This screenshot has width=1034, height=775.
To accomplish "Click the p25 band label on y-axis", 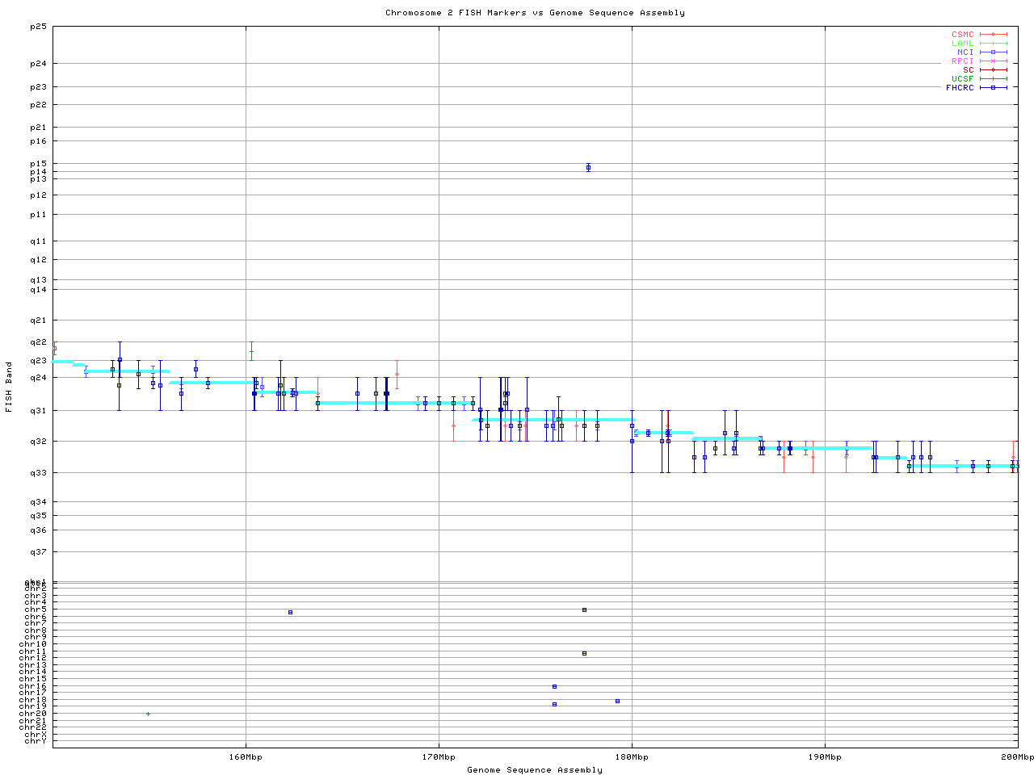I will coord(38,27).
